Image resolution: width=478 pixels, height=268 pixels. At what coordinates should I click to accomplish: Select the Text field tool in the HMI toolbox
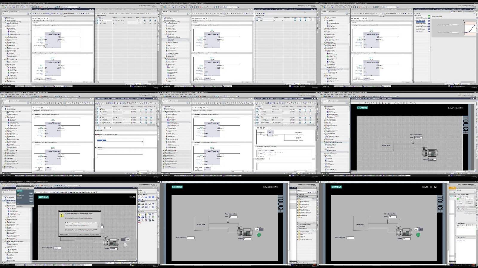coord(143,200)
